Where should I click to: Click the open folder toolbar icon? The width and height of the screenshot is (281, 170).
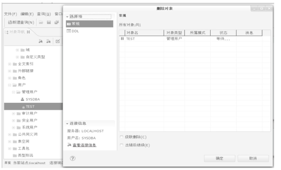pos(41,22)
